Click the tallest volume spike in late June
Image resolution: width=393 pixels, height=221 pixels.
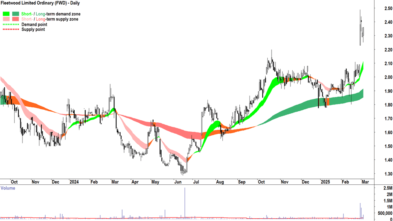pos(185,203)
